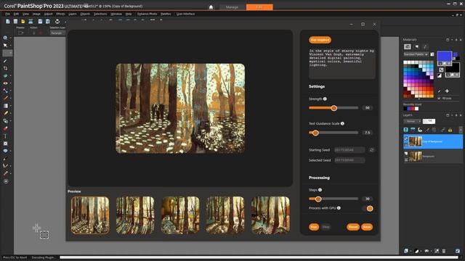Open the Standard Palette dropdown in Materials
This screenshot has height=261, width=465.
click(x=416, y=54)
